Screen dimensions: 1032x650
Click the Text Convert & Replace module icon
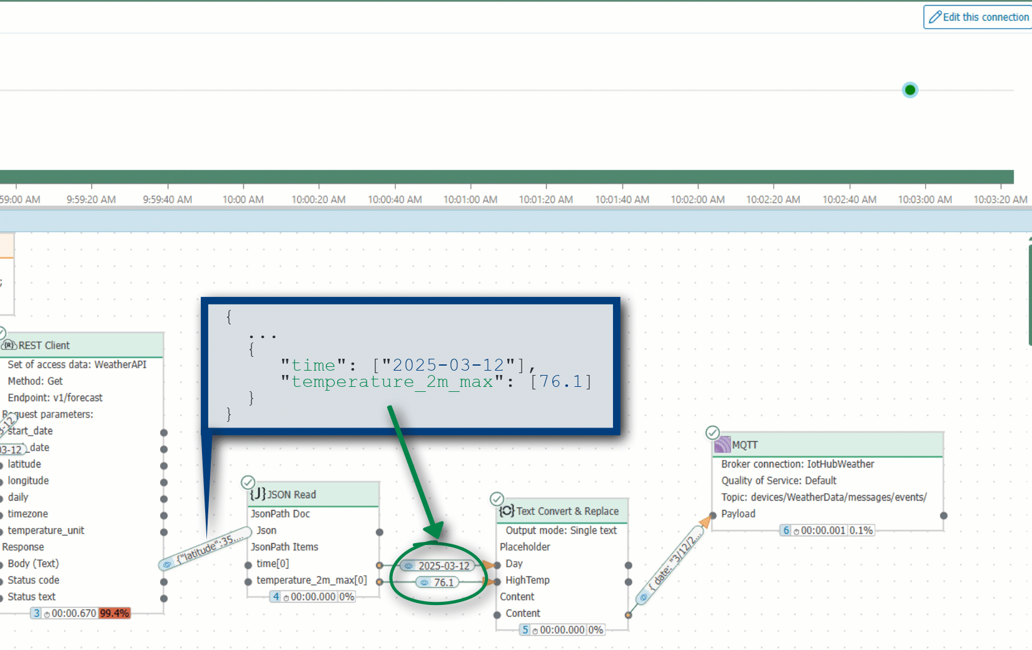click(507, 511)
